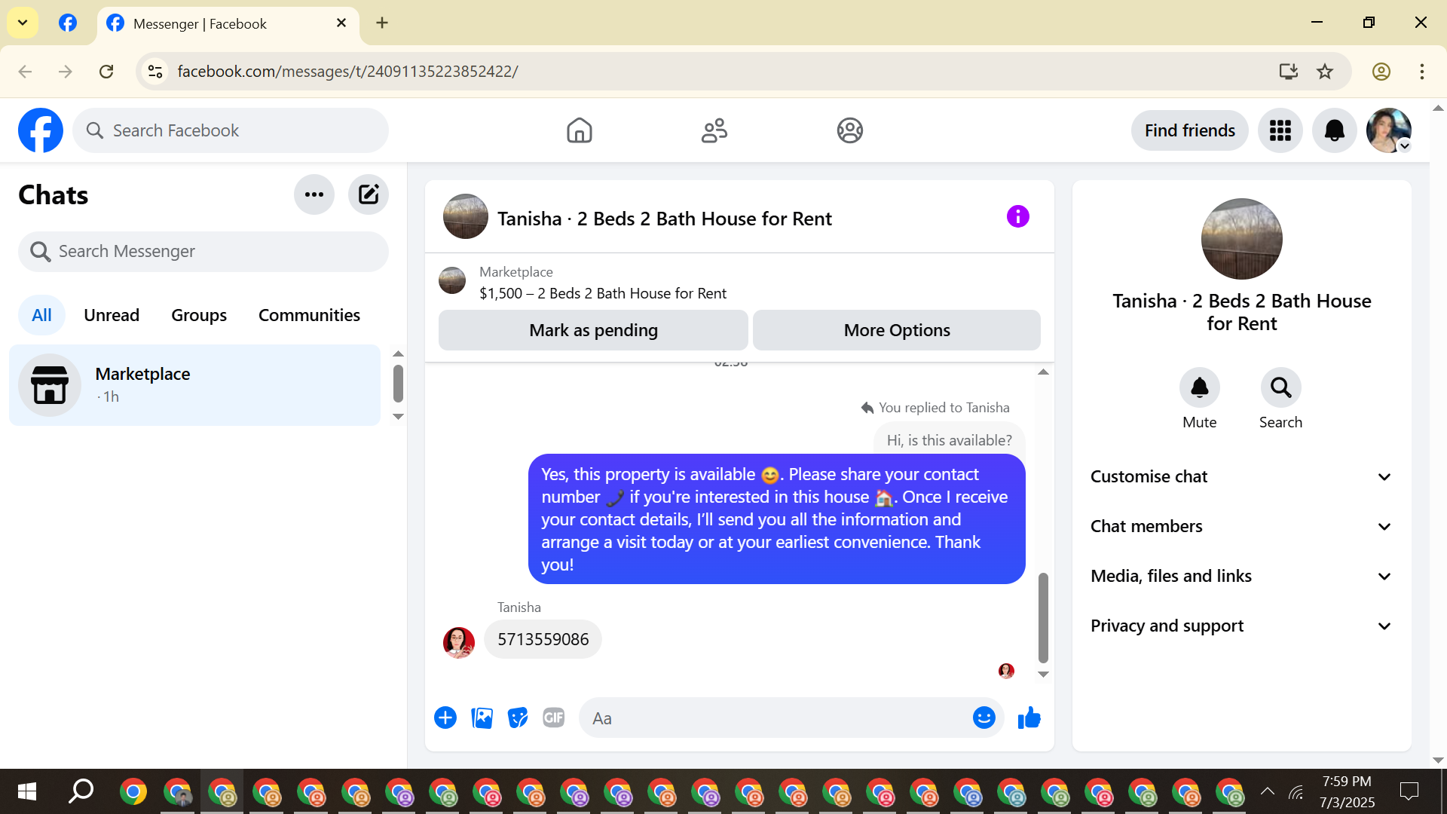Click the conversation scrollbar thumb
1447x814 pixels.
tap(1043, 617)
